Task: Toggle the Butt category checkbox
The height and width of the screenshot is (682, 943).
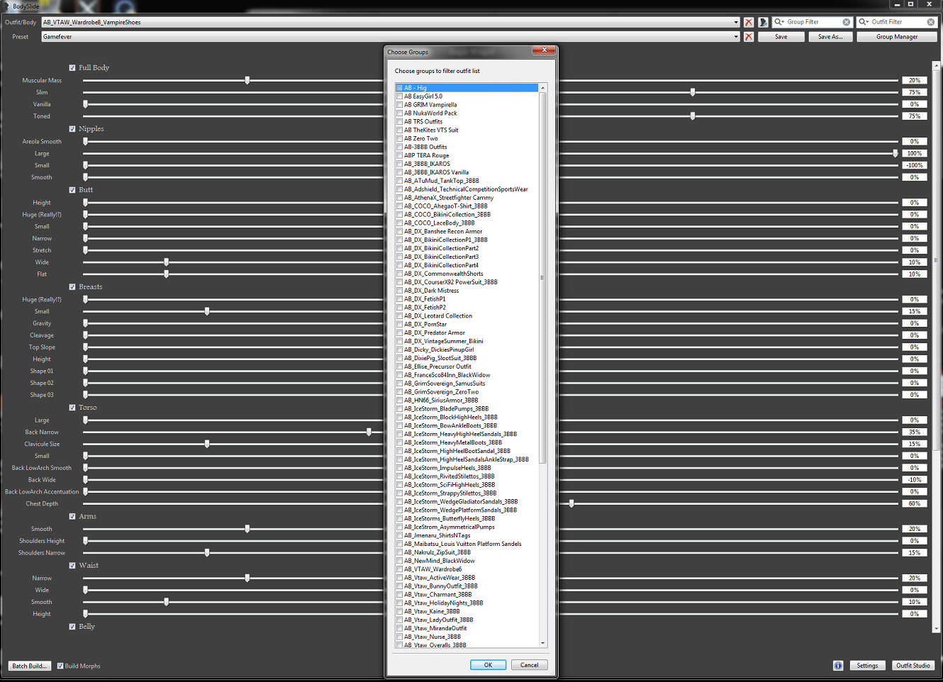Action: [72, 190]
